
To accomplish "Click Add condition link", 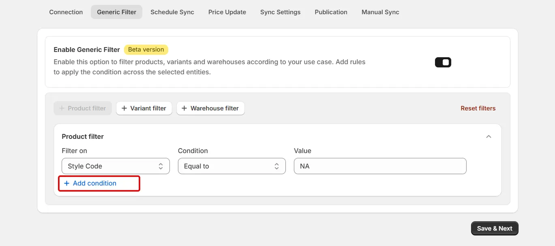I will (90, 183).
